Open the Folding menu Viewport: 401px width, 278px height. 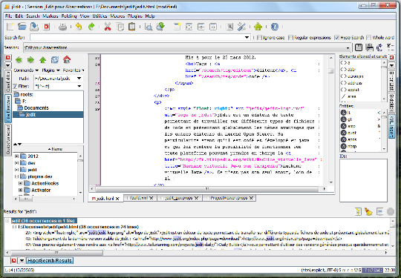click(69, 16)
